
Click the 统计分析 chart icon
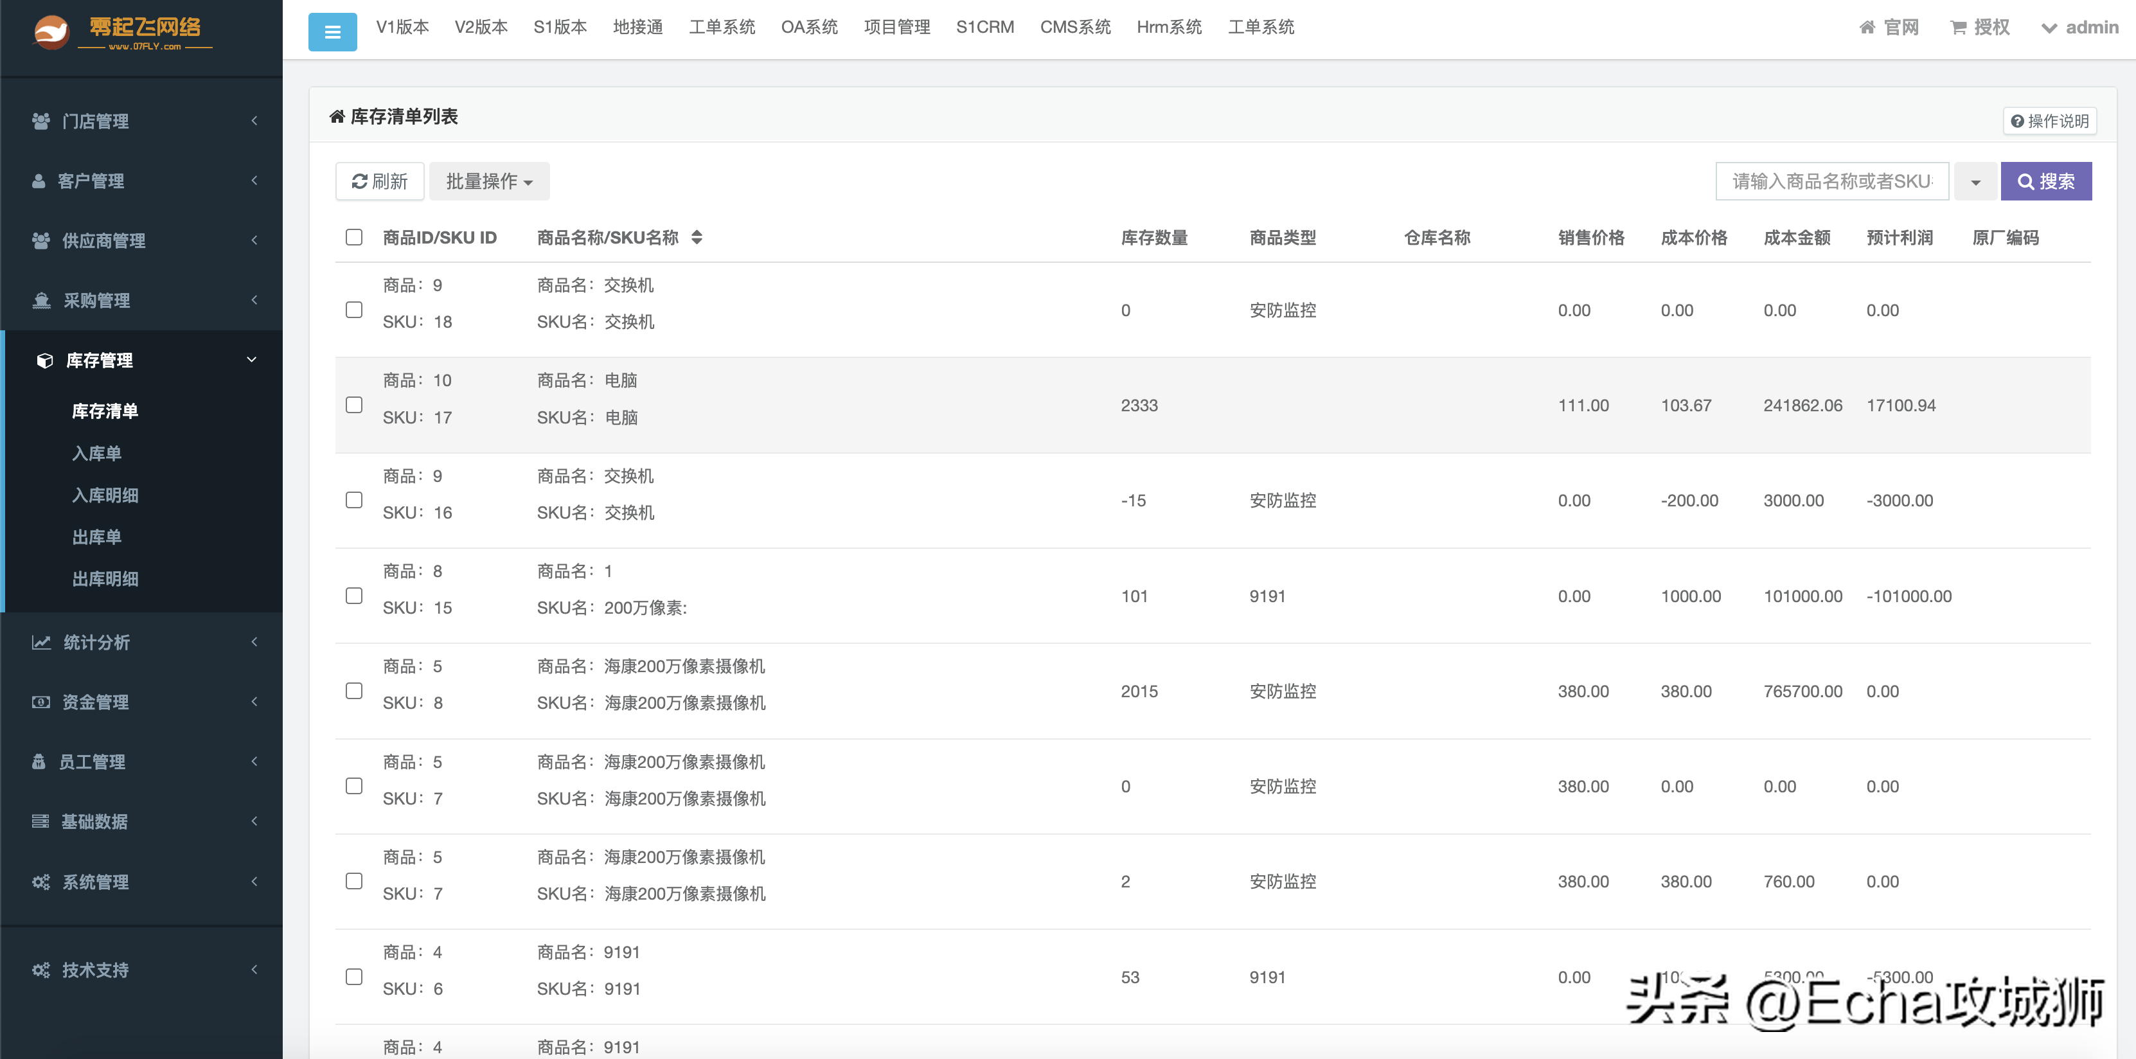tap(42, 642)
